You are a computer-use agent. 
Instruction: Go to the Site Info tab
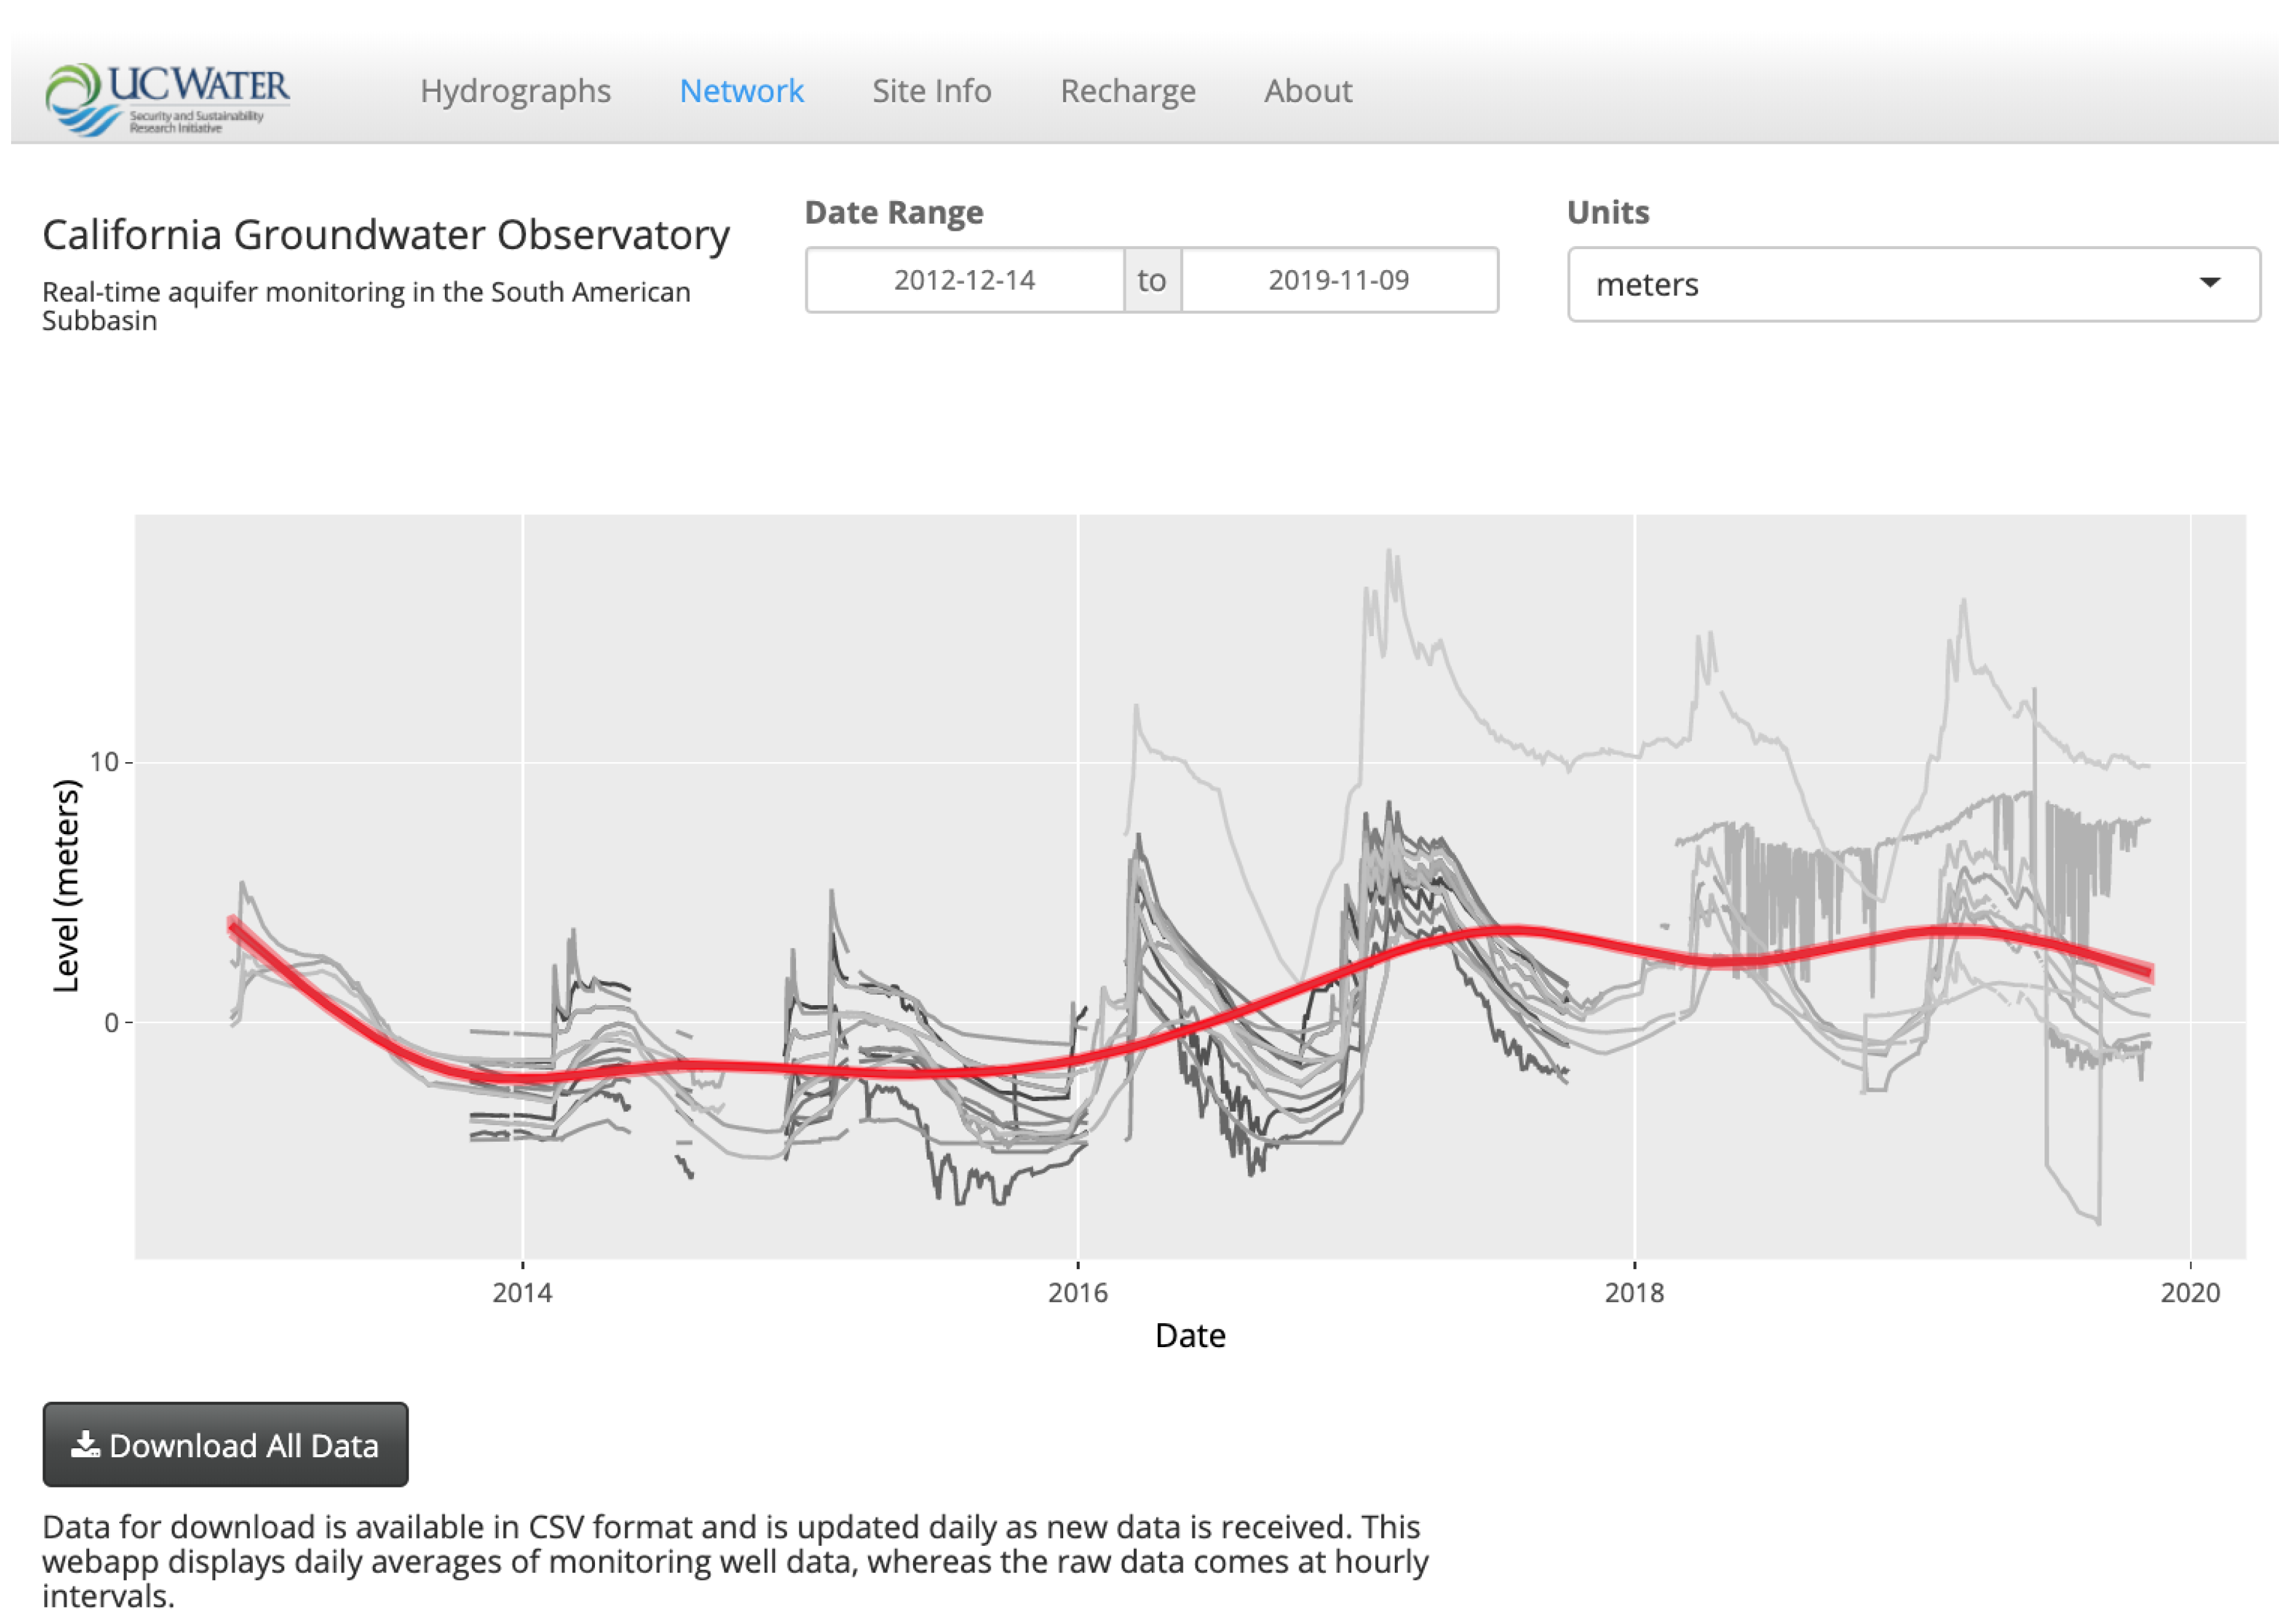coord(931,91)
